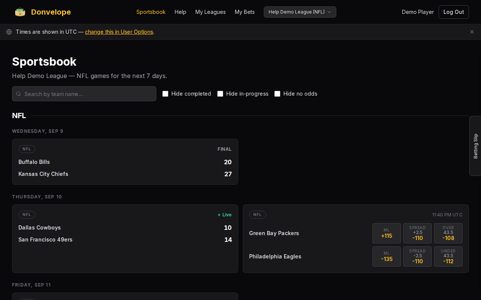Focus the Search by team name field
Viewport: 481px width, 300px height.
pyautogui.click(x=84, y=94)
